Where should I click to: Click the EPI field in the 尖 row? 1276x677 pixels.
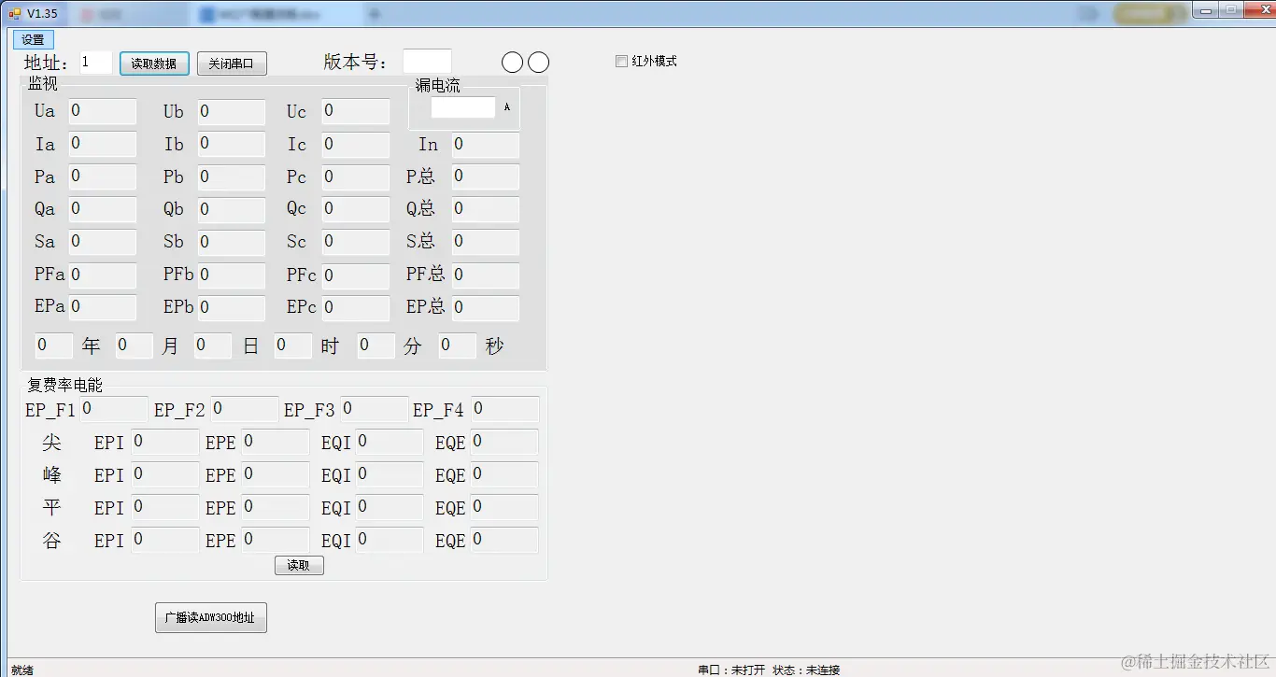(x=165, y=442)
